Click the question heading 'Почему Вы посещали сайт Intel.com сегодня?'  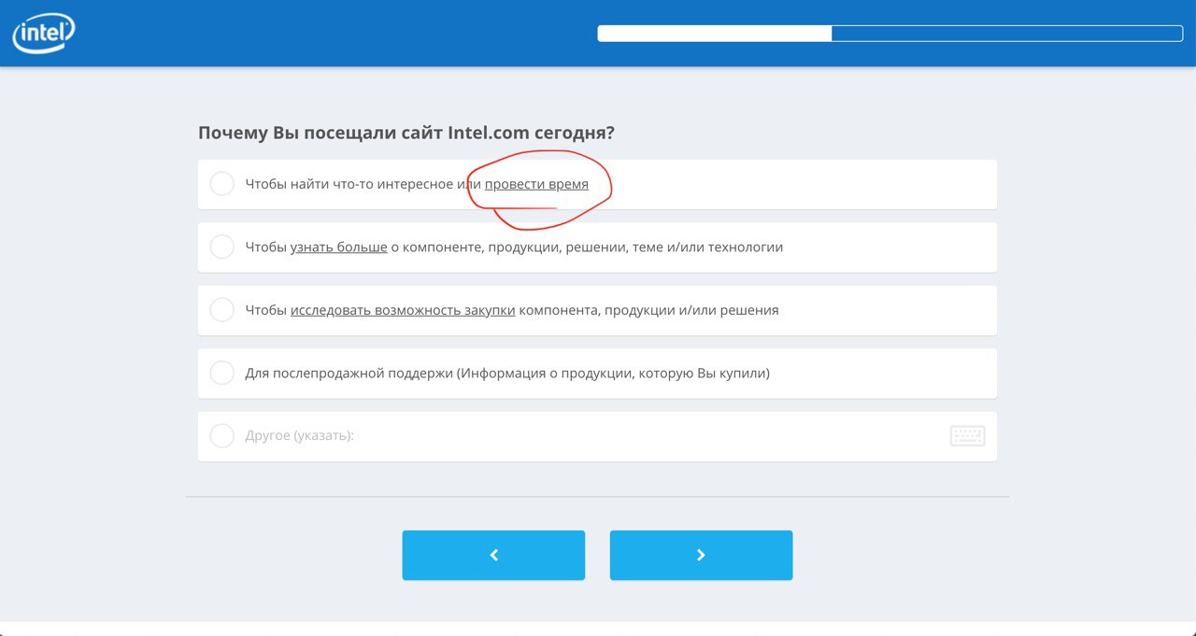(406, 133)
